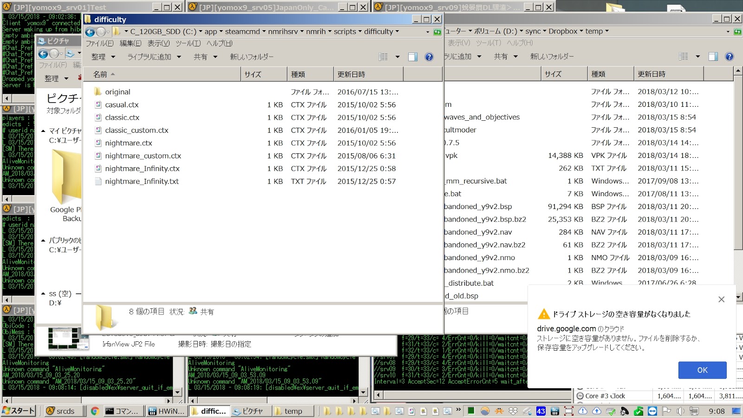Click the refresh (green arrows) icon in address bar
The image size is (743, 418).
pyautogui.click(x=437, y=31)
